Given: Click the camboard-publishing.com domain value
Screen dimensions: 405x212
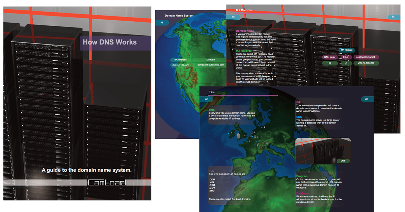Looking at the screenshot, I should pyautogui.click(x=211, y=65).
